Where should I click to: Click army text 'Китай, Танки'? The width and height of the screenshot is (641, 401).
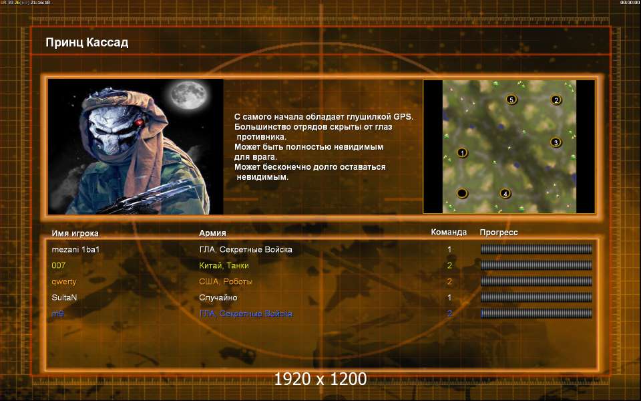click(224, 265)
